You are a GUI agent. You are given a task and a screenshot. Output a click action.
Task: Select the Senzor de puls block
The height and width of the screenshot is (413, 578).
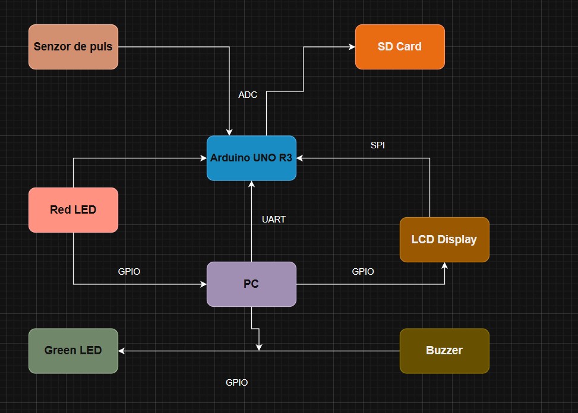[73, 47]
